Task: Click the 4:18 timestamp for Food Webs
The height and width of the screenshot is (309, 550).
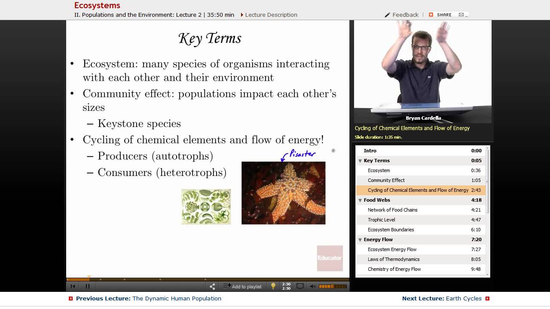Action: [476, 200]
